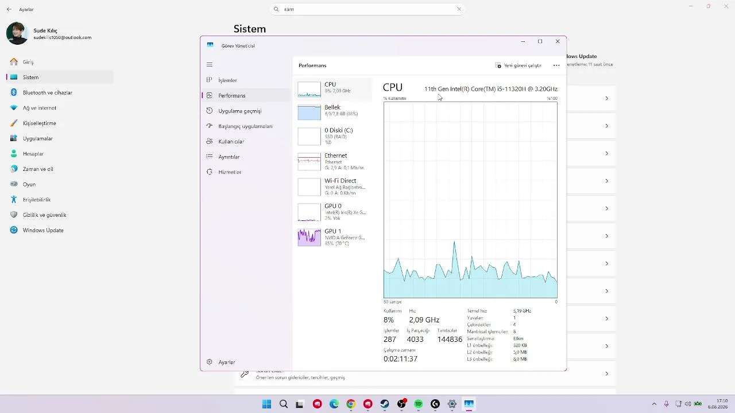Open Uygulamalar in Settings sidebar

tap(60, 138)
